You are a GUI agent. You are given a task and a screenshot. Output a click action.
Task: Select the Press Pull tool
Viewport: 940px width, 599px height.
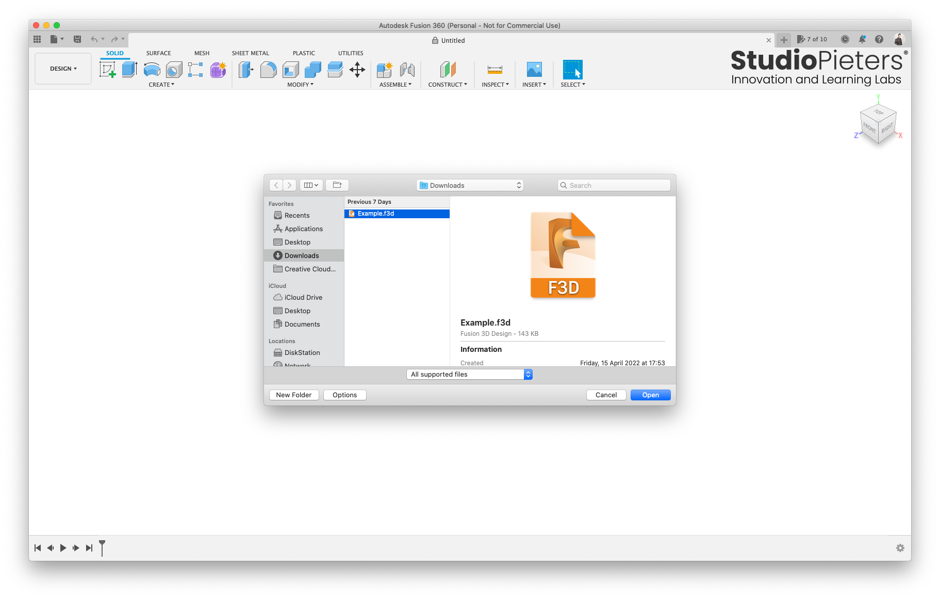pos(246,70)
